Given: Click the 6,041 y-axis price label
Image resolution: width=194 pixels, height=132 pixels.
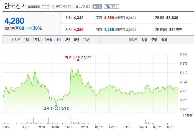Looking at the screenshot, I should pyautogui.click(x=183, y=54).
